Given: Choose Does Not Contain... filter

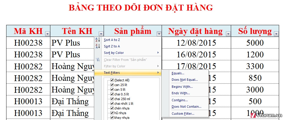Looking at the screenshot, I should (185, 107).
